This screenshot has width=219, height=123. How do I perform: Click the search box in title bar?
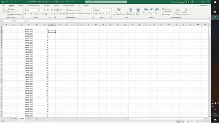click(106, 2)
